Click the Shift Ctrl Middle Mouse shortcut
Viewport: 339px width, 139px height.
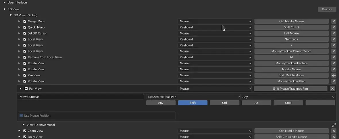point(291,137)
